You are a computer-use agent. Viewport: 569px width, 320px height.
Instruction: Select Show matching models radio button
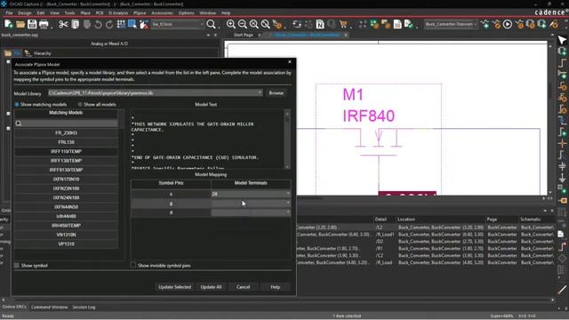[x=17, y=105]
